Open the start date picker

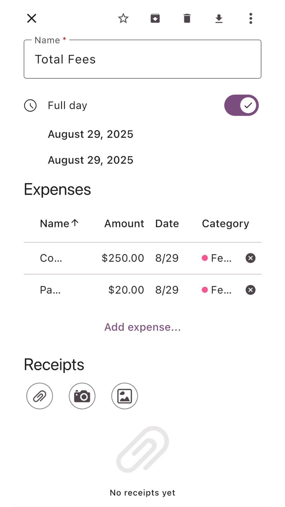coord(91,134)
